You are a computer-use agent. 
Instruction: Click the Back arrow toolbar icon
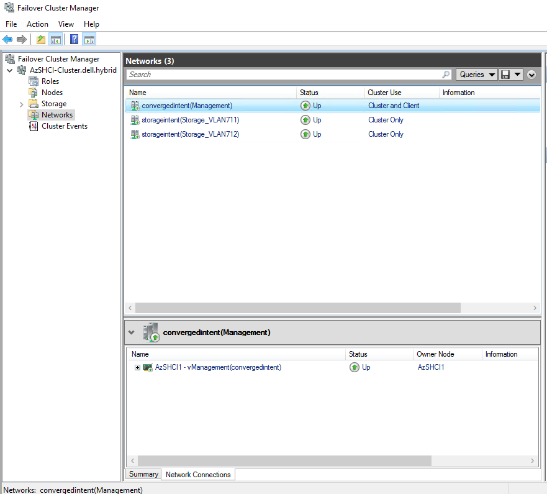coord(7,40)
